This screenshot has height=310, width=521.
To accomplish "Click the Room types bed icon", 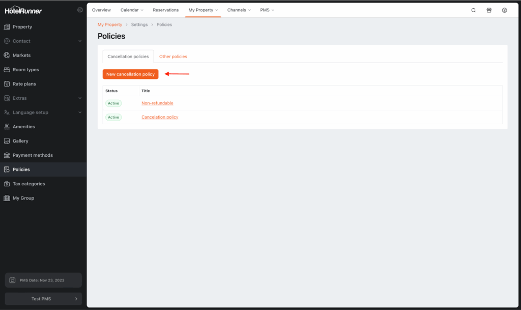I will pos(7,70).
